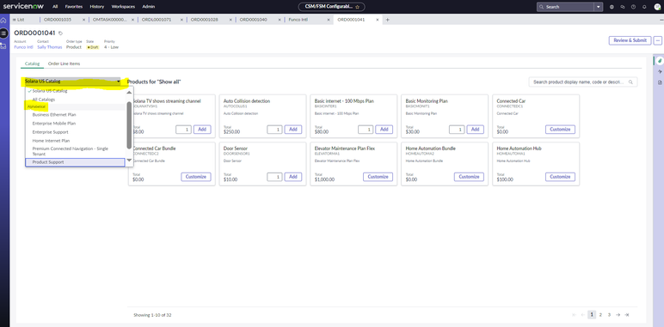
Task: Expand the global search options arrow
Action: click(599, 7)
